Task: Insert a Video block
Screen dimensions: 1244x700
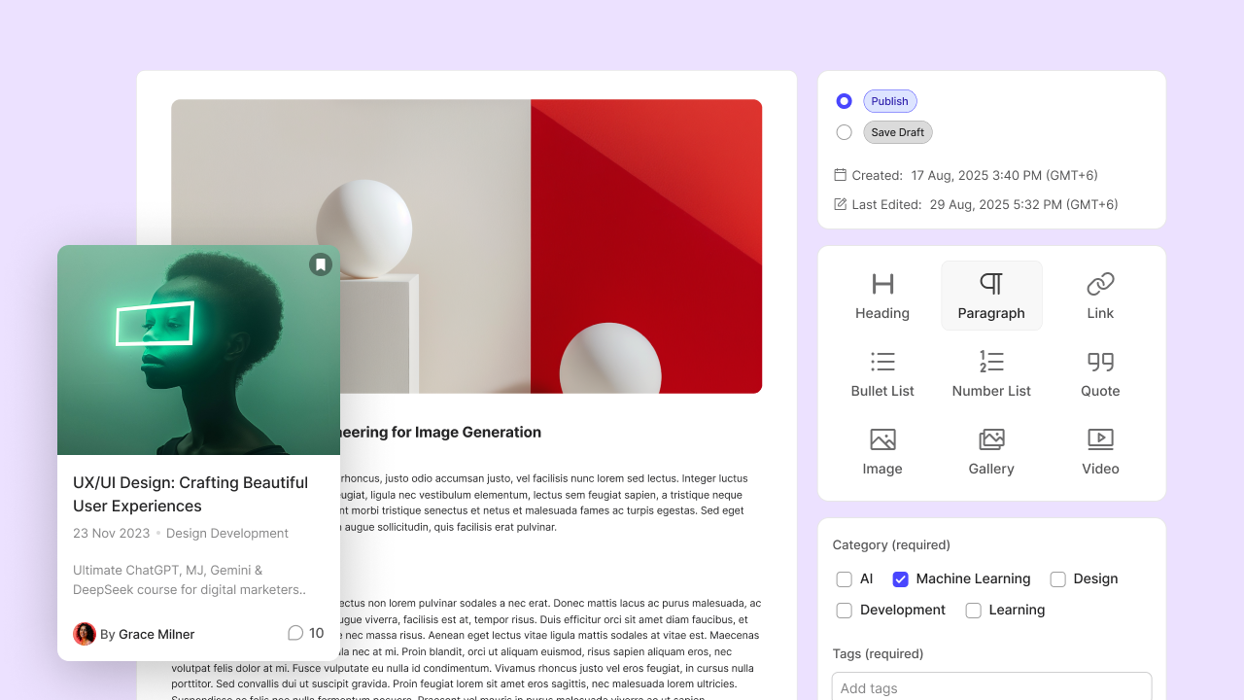Action: point(1100,450)
